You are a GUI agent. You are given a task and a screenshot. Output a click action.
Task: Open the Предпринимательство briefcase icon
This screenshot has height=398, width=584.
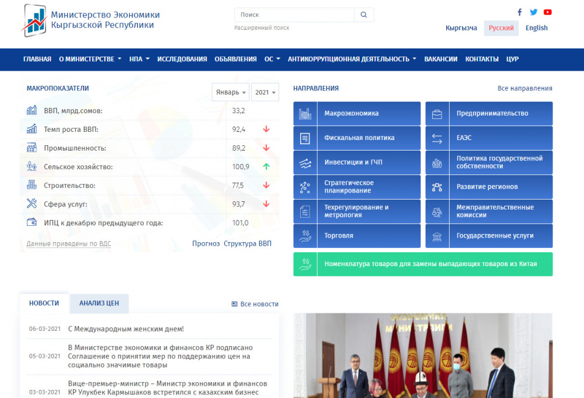pos(437,114)
